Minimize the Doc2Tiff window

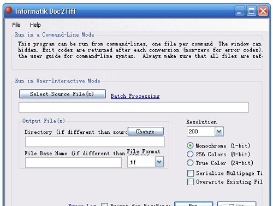239,11
